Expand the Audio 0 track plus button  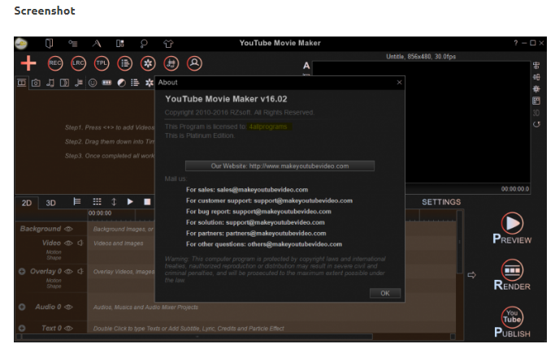click(22, 307)
